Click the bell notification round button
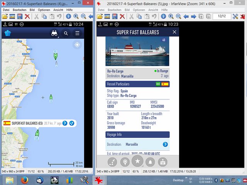The image size is (247, 185). coord(150,162)
